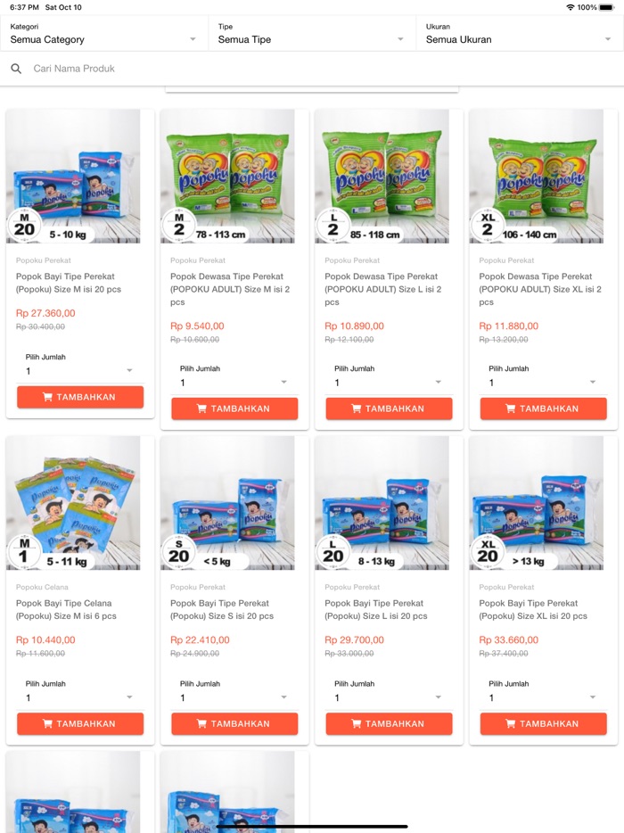Click the search magnifier icon
624x833 pixels.
(x=16, y=69)
